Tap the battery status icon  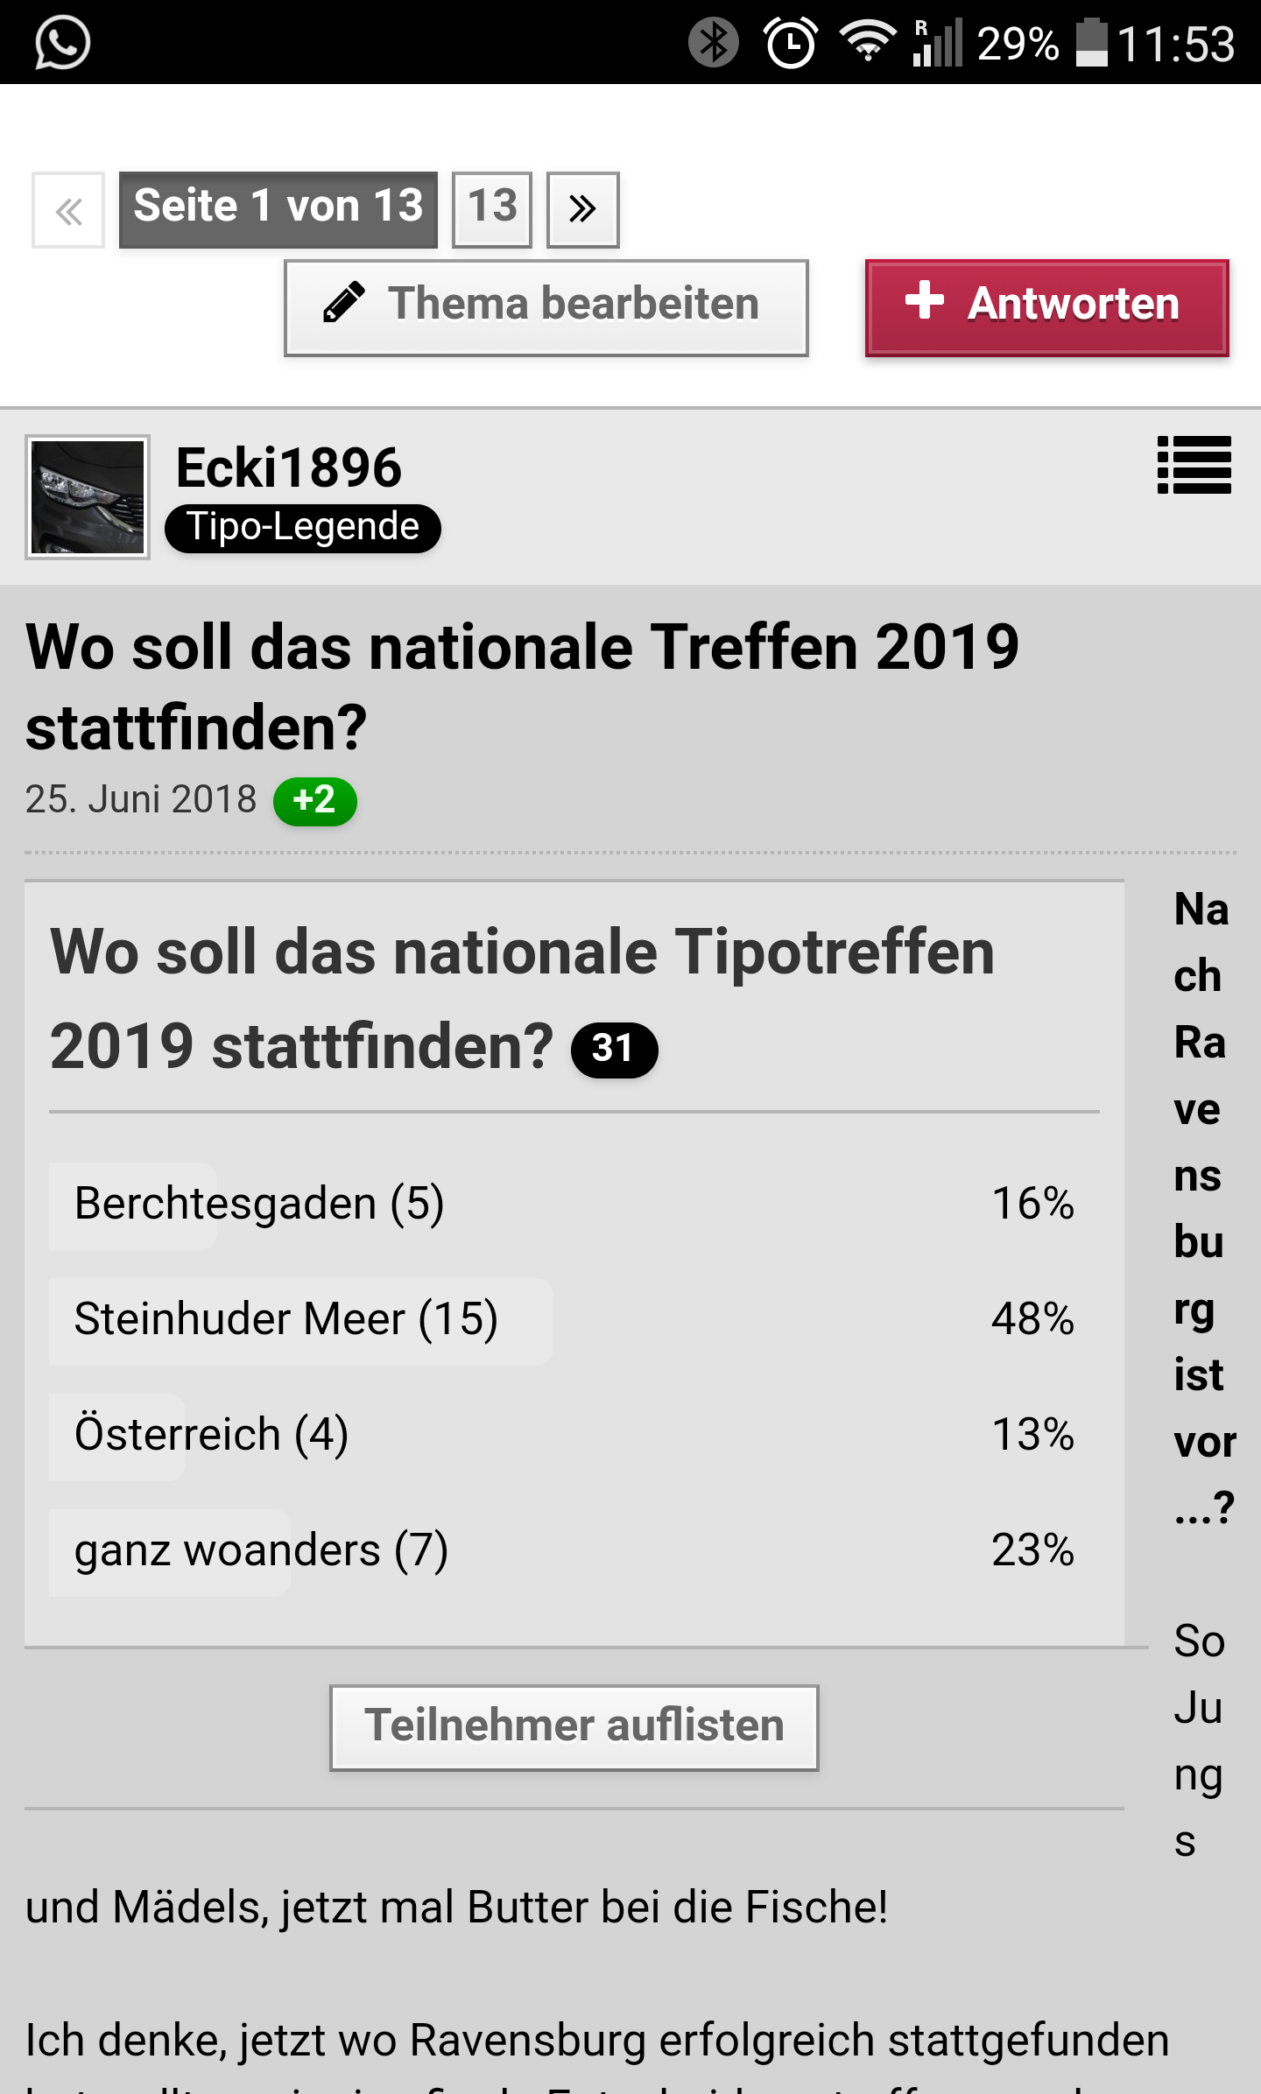(x=1091, y=42)
